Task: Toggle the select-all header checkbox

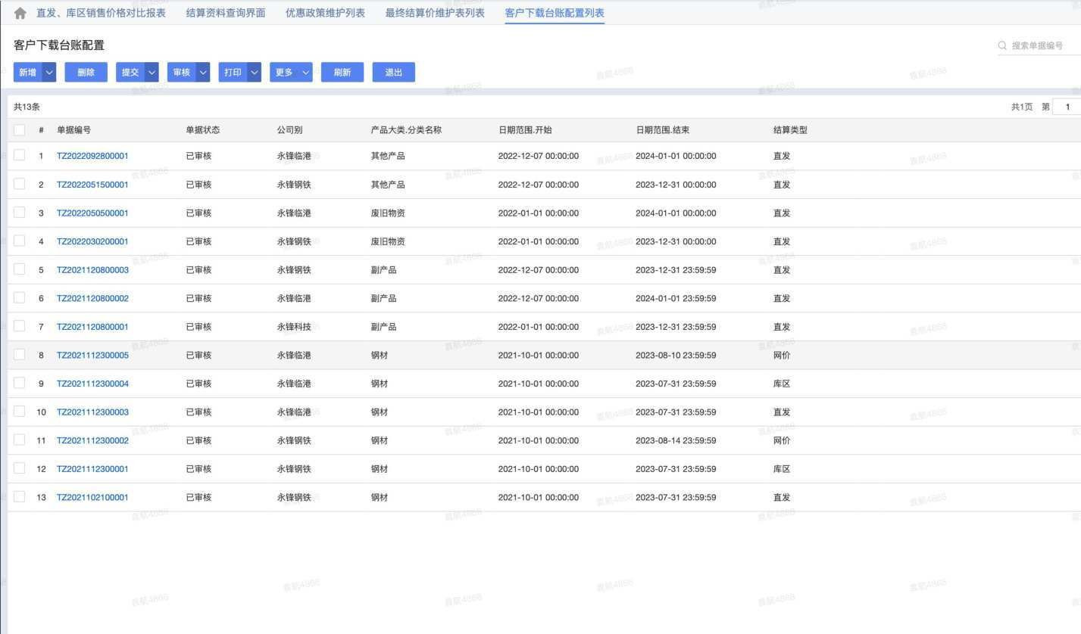Action: 20,129
